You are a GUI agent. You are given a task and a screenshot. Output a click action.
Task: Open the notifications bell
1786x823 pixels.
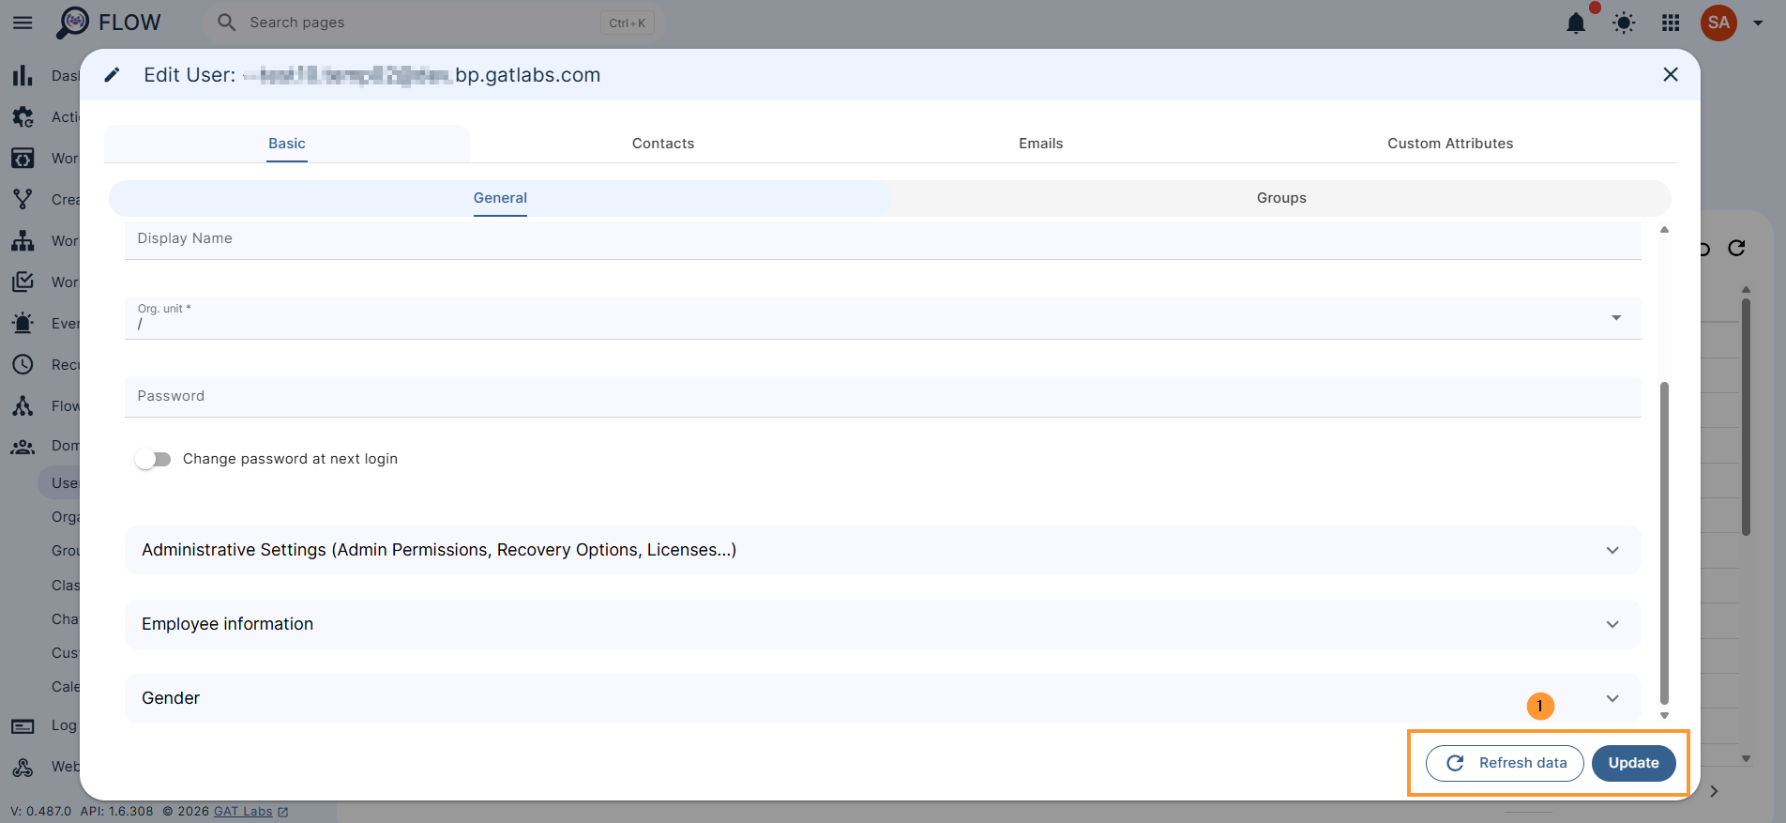tap(1576, 23)
